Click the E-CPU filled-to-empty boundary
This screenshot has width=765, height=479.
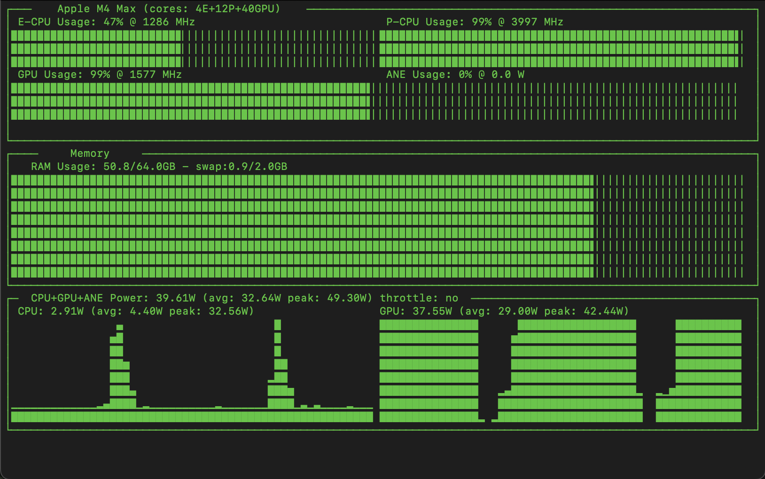182,47
